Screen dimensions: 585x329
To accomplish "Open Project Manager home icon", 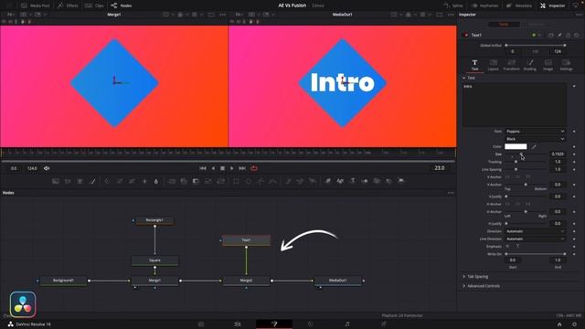I will 559,324.
